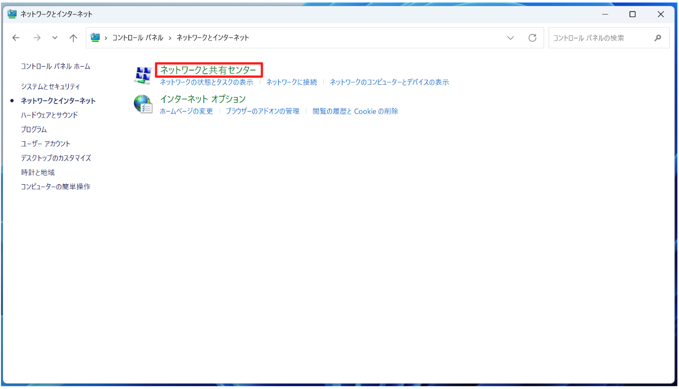Click ネットワークとインターネット breadcrumb segment
The width and height of the screenshot is (679, 389).
213,38
